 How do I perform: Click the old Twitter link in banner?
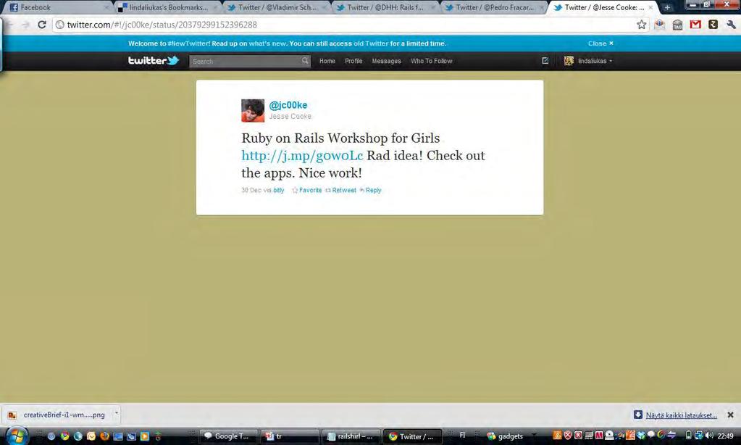371,43
